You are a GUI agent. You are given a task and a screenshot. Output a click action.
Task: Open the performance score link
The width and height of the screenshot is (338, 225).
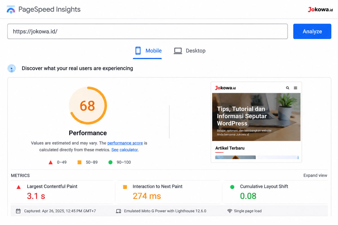[125, 143]
